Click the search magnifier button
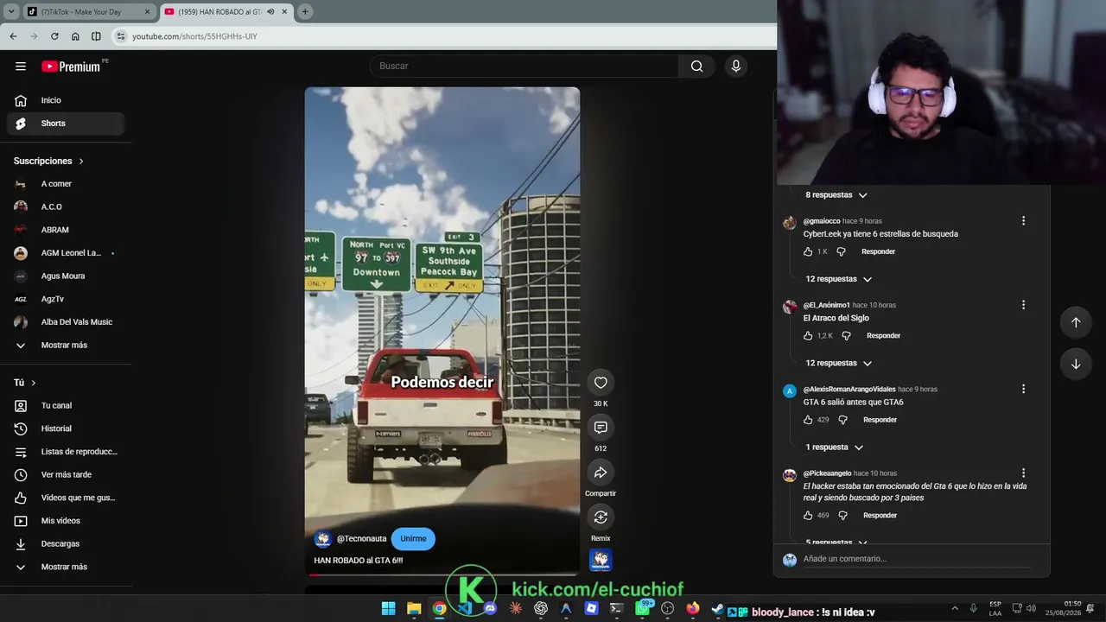 (696, 67)
